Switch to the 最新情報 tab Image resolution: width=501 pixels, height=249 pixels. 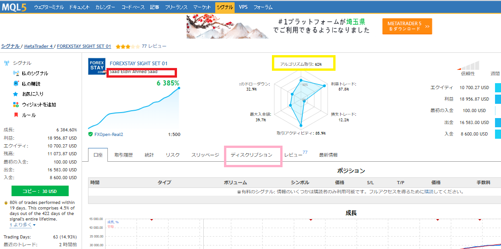(328, 155)
